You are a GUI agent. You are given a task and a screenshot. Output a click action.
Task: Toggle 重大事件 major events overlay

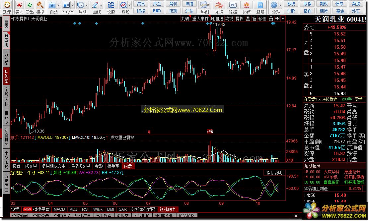(200, 19)
